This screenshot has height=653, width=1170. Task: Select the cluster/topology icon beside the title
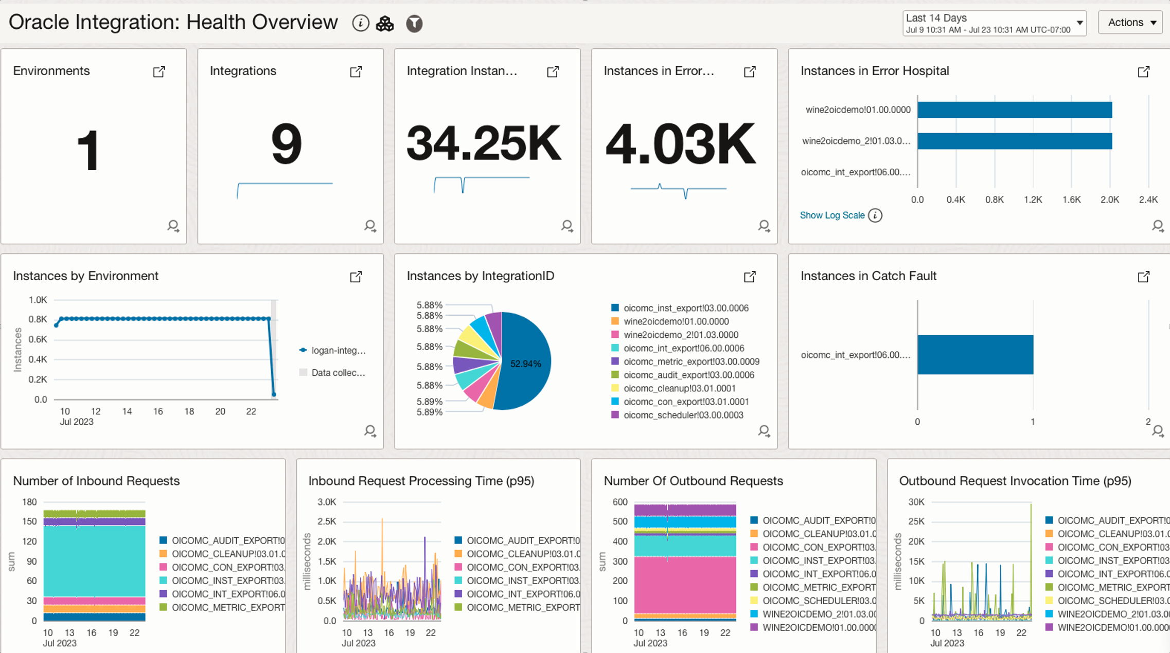[385, 23]
